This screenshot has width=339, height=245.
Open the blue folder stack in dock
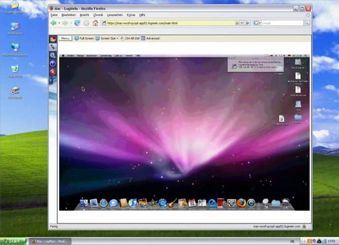click(x=276, y=203)
